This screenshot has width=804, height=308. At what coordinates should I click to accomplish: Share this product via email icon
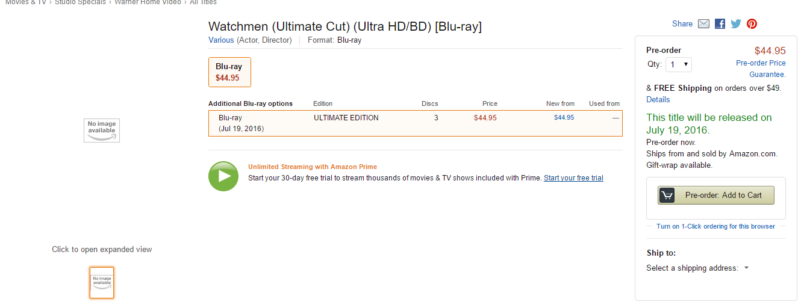[x=703, y=24]
